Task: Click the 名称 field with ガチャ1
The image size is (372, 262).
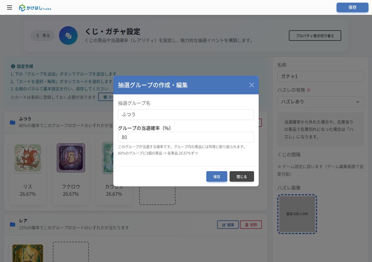Action: pos(321,77)
